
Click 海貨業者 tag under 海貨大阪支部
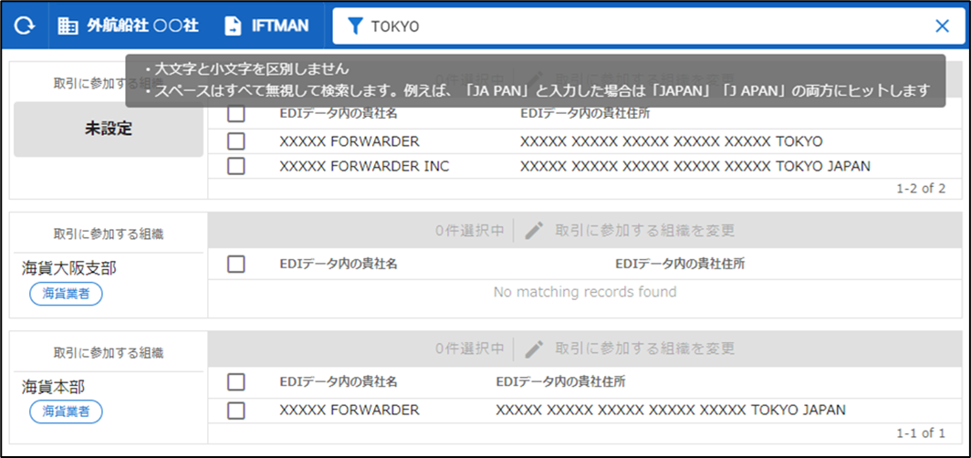tap(66, 294)
